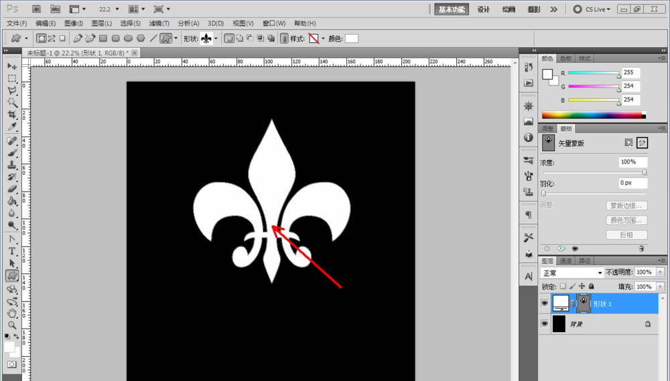Expand the zoom level 22.2 dropdown
Screen dimensions: 670x381
tap(117, 9)
